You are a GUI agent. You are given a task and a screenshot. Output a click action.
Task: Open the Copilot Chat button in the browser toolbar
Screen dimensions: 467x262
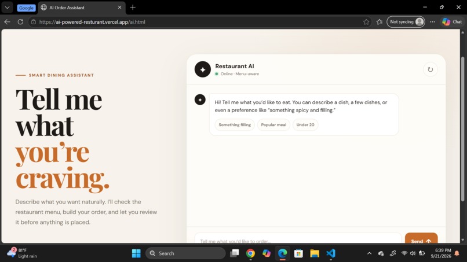click(452, 22)
